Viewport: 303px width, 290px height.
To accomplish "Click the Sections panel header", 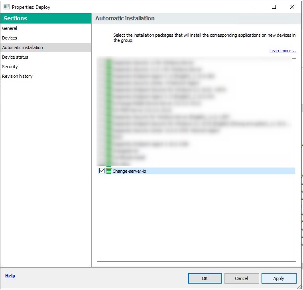I will click(x=45, y=18).
